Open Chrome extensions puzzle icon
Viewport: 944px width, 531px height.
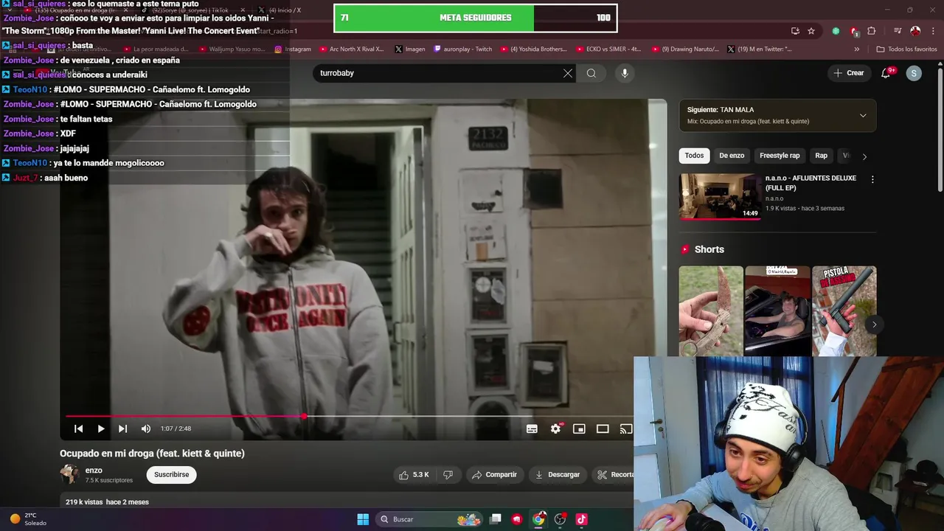coord(872,31)
